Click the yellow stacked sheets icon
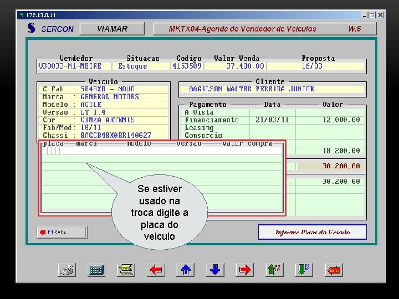 [x=126, y=270]
